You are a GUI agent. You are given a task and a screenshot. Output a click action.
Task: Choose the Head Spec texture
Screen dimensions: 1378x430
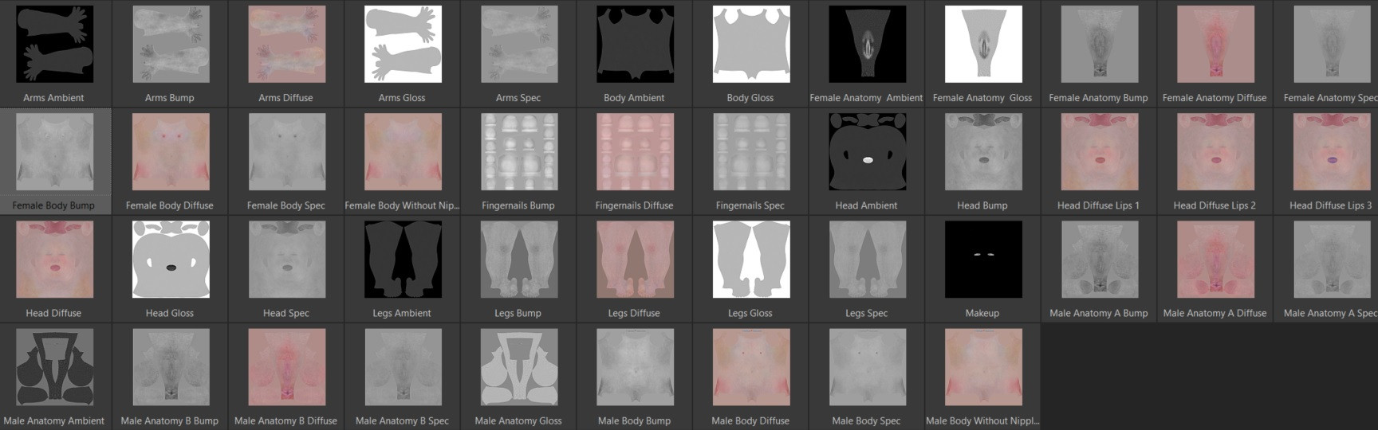pyautogui.click(x=287, y=260)
